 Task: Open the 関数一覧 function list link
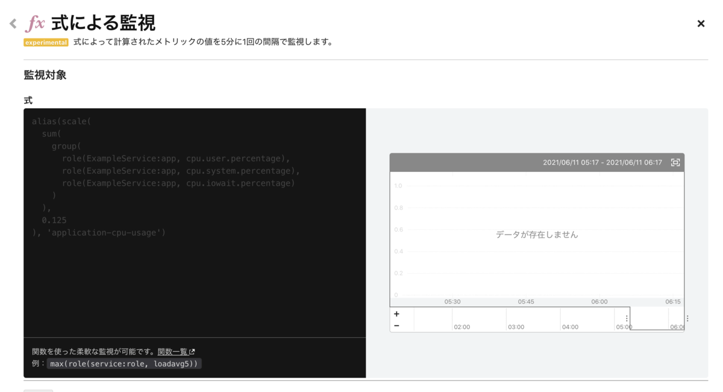(173, 352)
